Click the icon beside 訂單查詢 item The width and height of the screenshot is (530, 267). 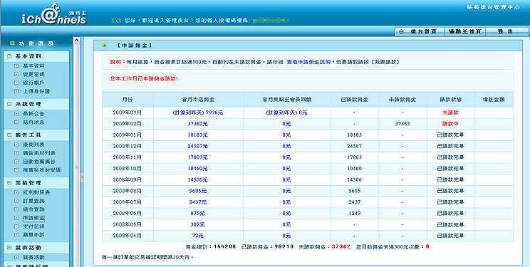coord(16,201)
